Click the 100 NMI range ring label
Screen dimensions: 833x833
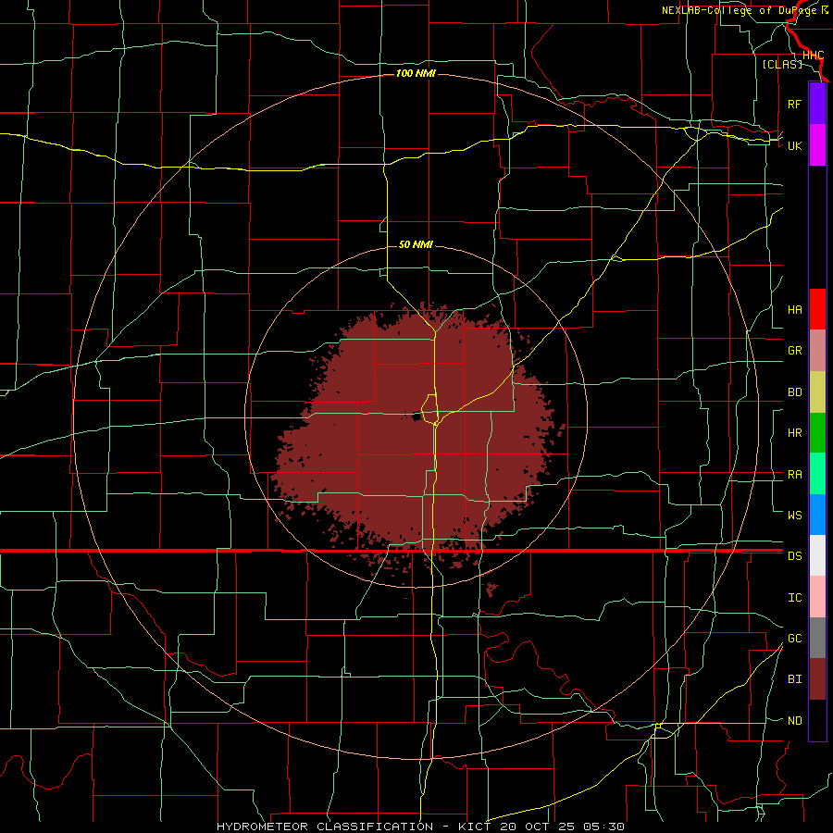(416, 73)
